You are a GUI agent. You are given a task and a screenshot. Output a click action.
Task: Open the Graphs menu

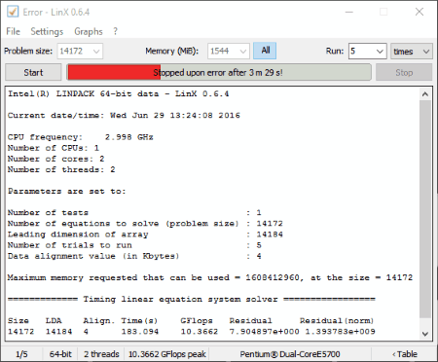89,31
